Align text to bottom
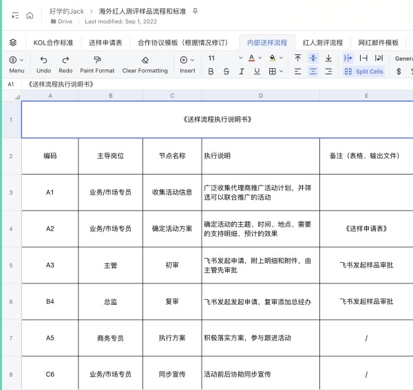 (x=328, y=58)
